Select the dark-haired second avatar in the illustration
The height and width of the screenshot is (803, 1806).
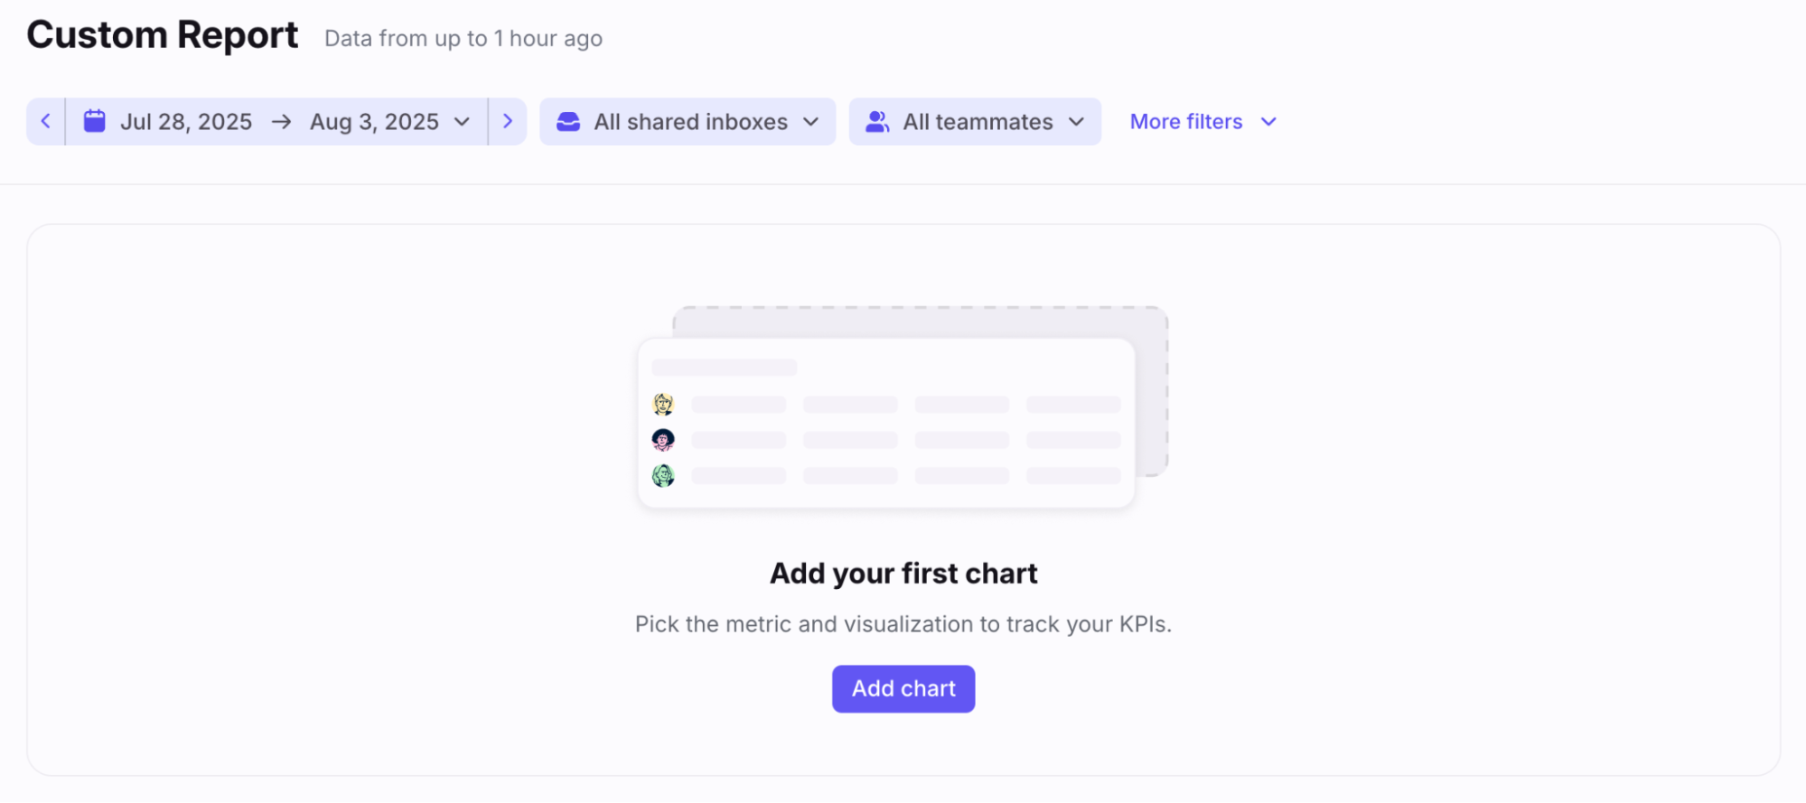tap(663, 440)
